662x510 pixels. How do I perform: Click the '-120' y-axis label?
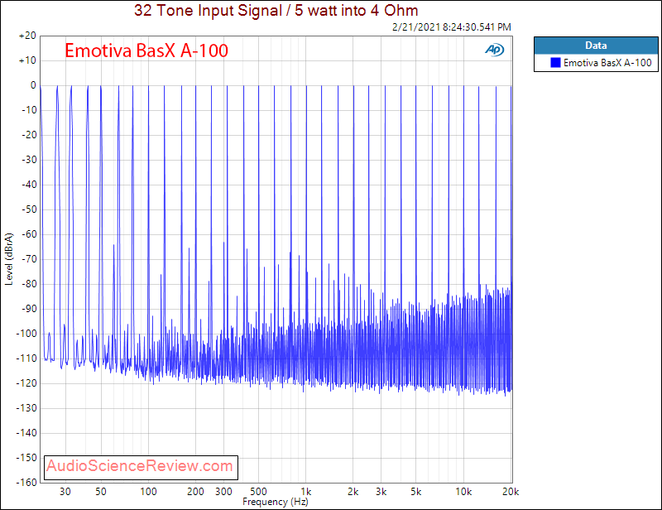(26, 383)
